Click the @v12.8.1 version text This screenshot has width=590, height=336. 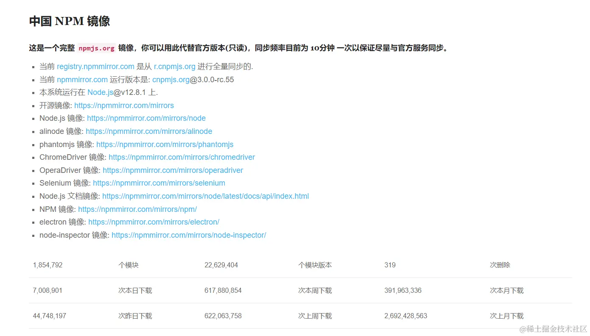(129, 92)
